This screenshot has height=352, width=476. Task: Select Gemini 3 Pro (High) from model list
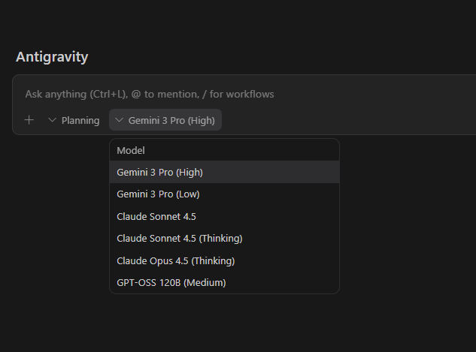click(x=224, y=172)
